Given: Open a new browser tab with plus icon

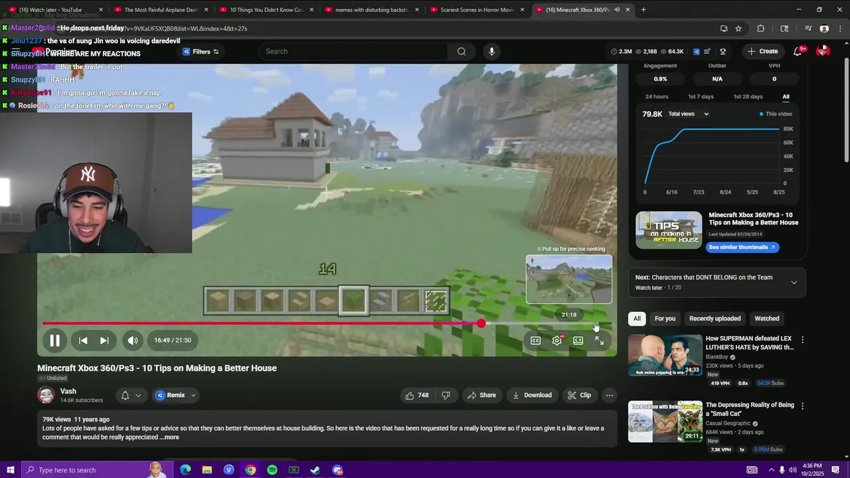Looking at the screenshot, I should point(643,10).
